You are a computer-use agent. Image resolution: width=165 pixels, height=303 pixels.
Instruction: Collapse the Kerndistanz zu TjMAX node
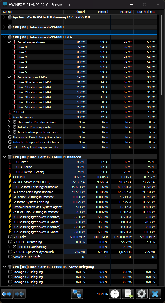(x=9, y=77)
